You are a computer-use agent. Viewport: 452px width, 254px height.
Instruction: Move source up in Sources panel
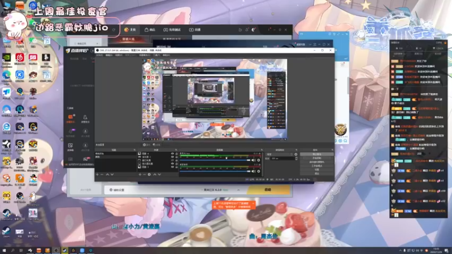pos(154,174)
